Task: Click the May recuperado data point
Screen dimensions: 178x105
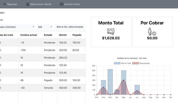Action: point(124,80)
